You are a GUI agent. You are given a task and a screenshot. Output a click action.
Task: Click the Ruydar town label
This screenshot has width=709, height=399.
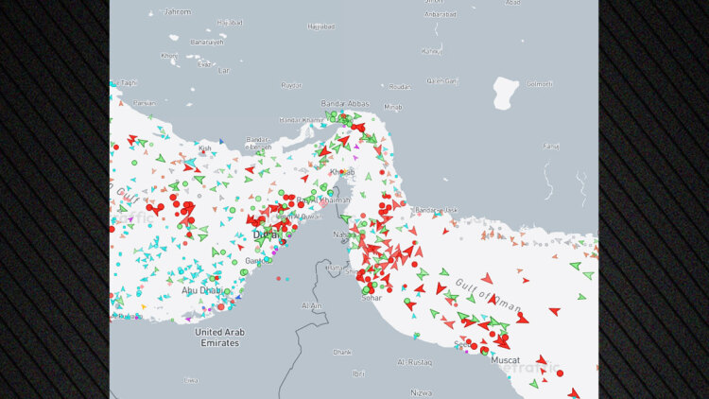point(291,85)
